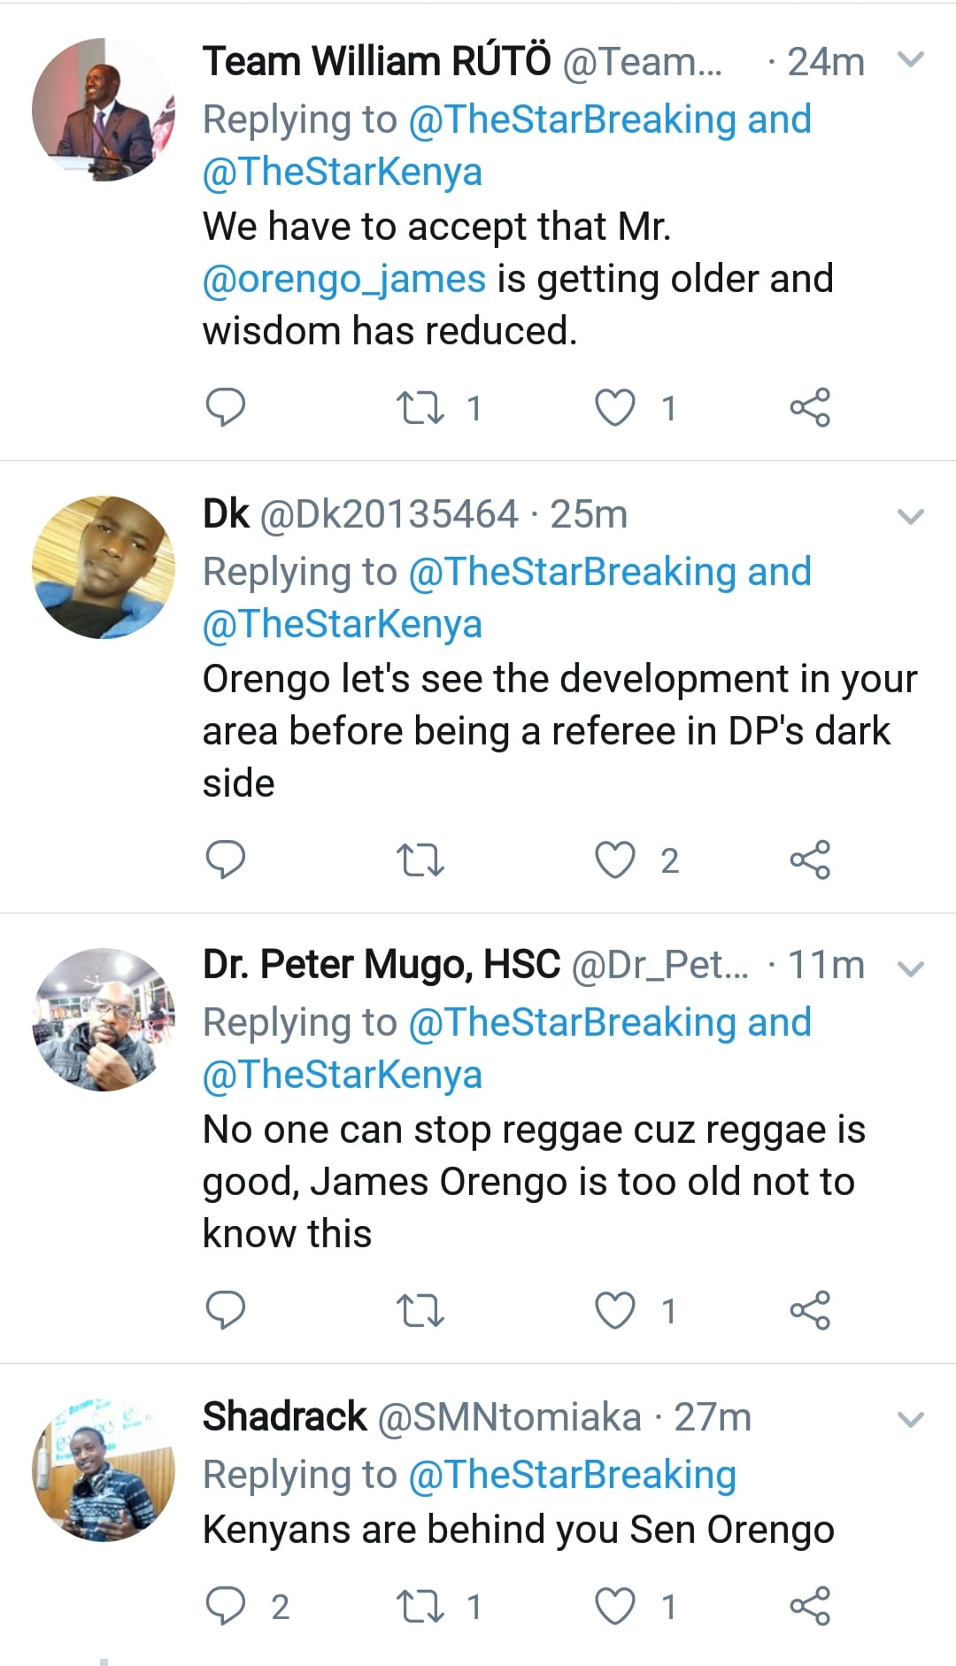Image resolution: width=956 pixels, height=1666 pixels.
Task: Open dropdown menu on Team William RÚTÖ's tweet
Action: click(910, 60)
